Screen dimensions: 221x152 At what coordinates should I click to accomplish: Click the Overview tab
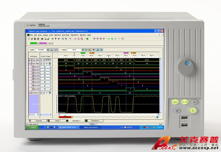(x=39, y=121)
